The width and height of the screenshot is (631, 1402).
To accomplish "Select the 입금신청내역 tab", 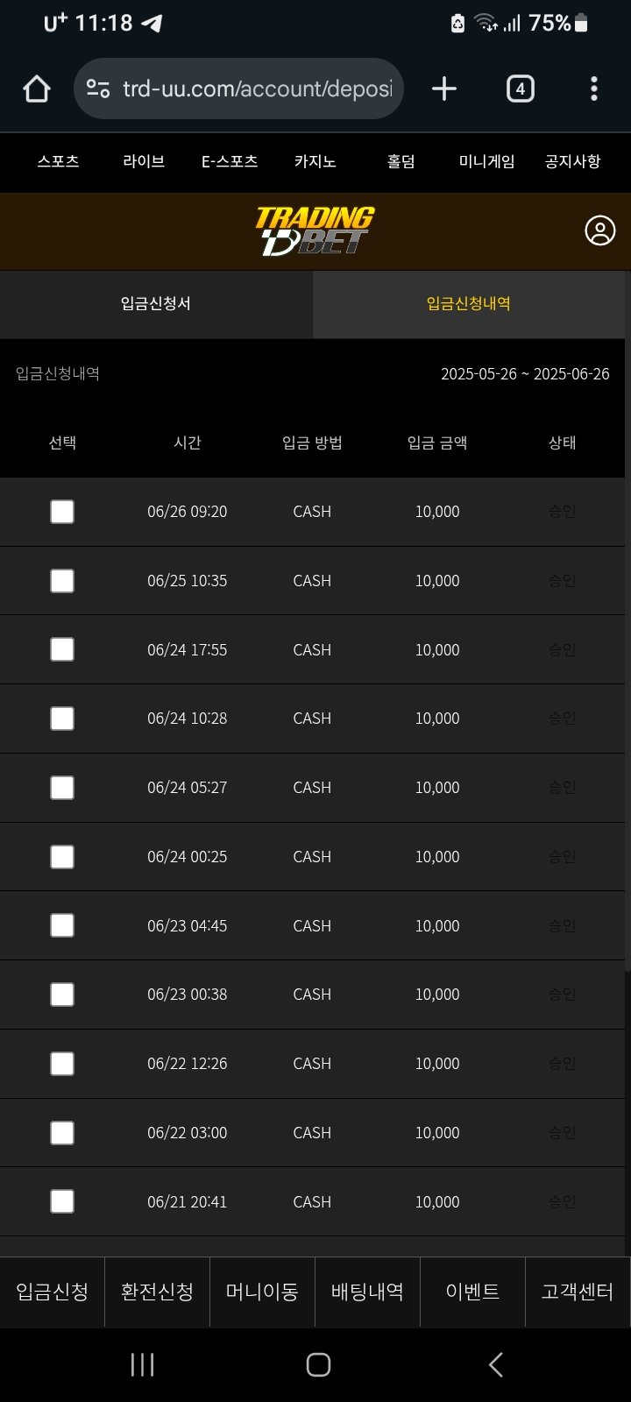I will [468, 304].
